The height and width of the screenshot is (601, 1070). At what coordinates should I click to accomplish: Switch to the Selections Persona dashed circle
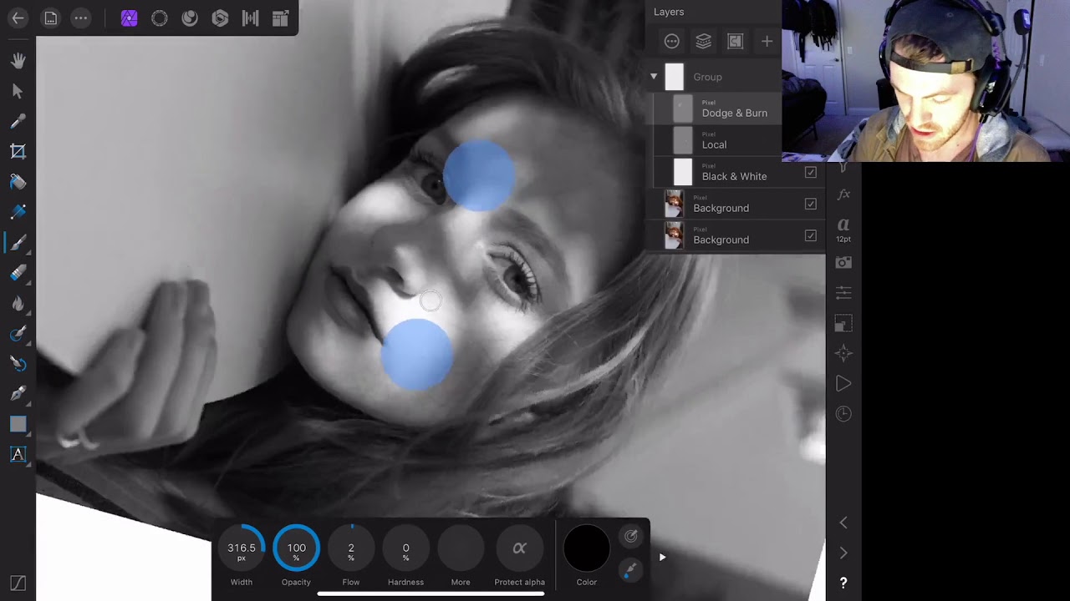point(159,18)
